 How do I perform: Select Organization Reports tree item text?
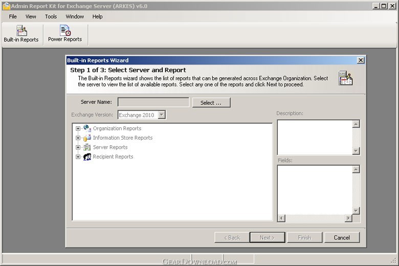coord(117,128)
